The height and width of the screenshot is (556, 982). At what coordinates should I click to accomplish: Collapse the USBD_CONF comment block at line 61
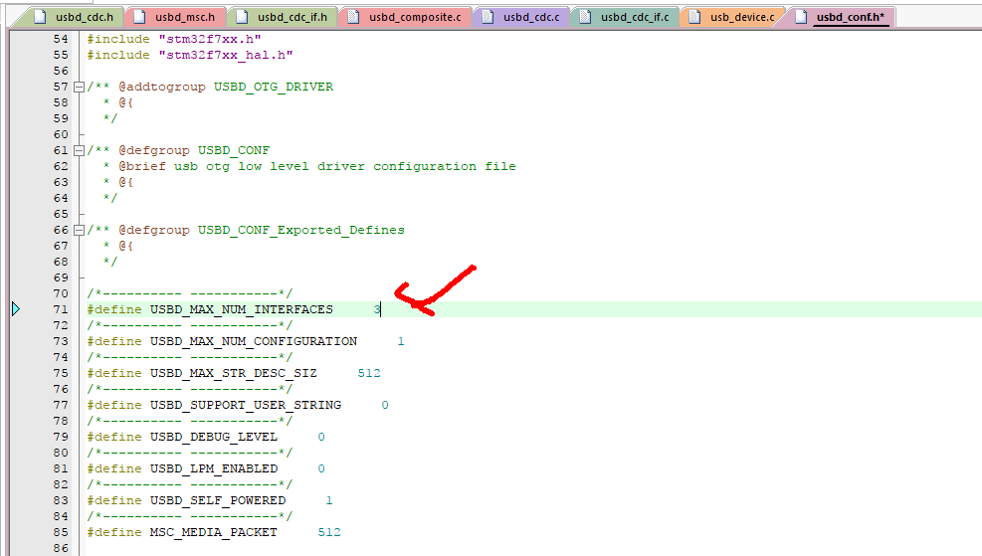(x=79, y=151)
